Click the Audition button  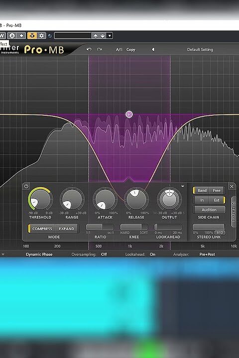pos(209,210)
